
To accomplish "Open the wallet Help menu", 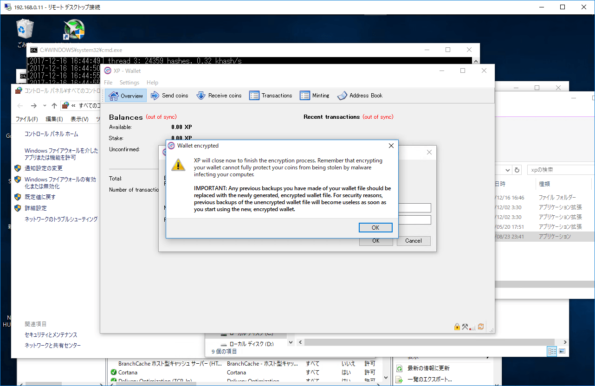I will 152,83.
